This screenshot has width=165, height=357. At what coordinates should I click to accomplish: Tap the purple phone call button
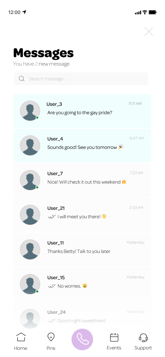click(82, 339)
